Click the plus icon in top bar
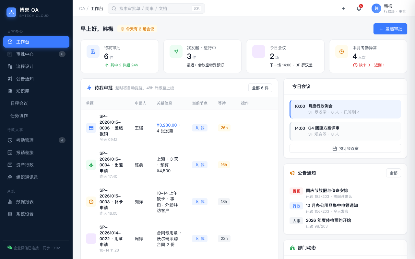The image size is (415, 259). click(x=343, y=8)
